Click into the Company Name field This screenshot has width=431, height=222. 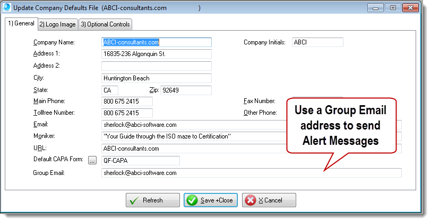[156, 42]
